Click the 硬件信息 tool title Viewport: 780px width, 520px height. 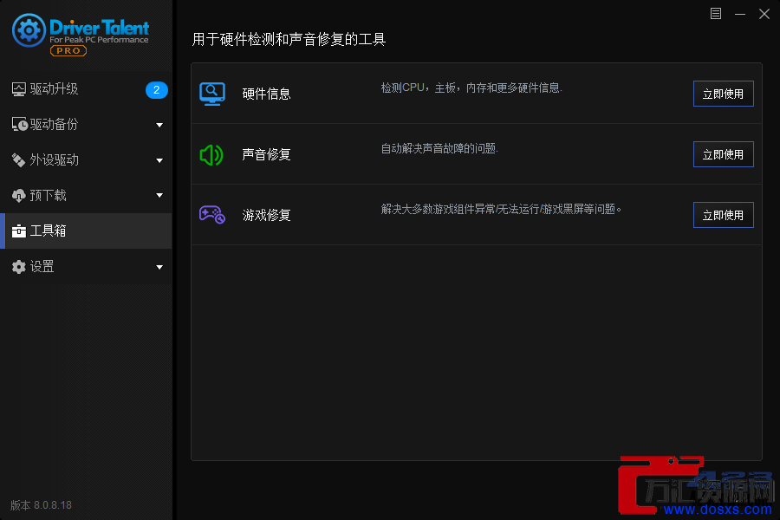point(266,94)
